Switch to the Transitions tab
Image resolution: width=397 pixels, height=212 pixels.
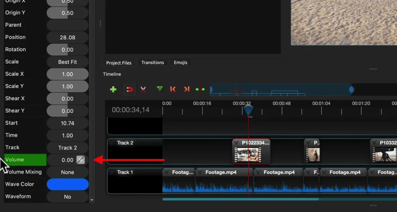(152, 62)
